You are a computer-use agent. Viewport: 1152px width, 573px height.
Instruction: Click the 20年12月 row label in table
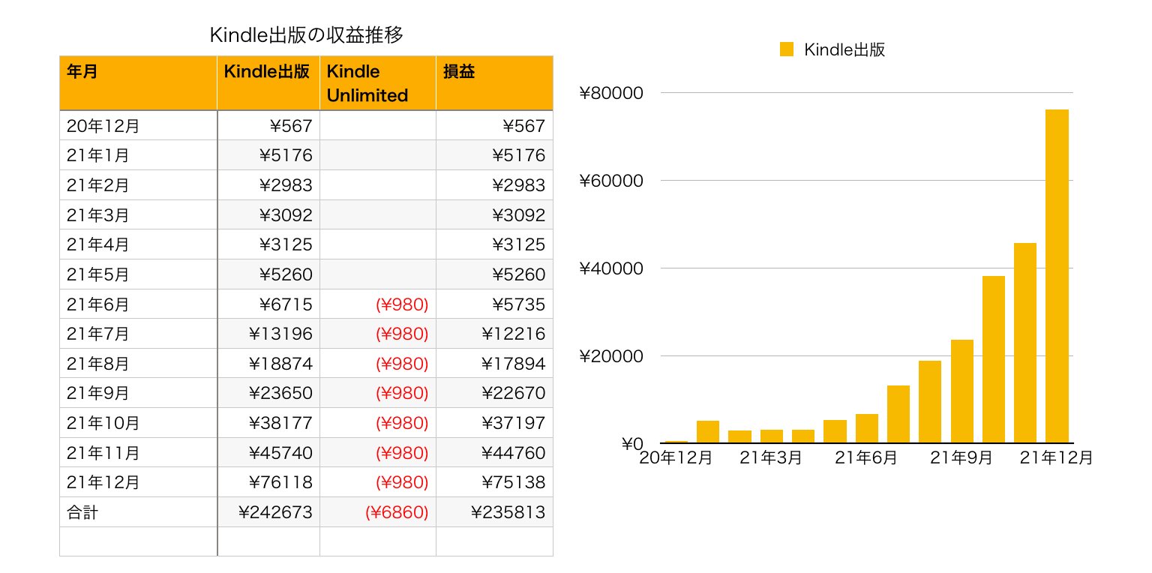click(x=103, y=126)
